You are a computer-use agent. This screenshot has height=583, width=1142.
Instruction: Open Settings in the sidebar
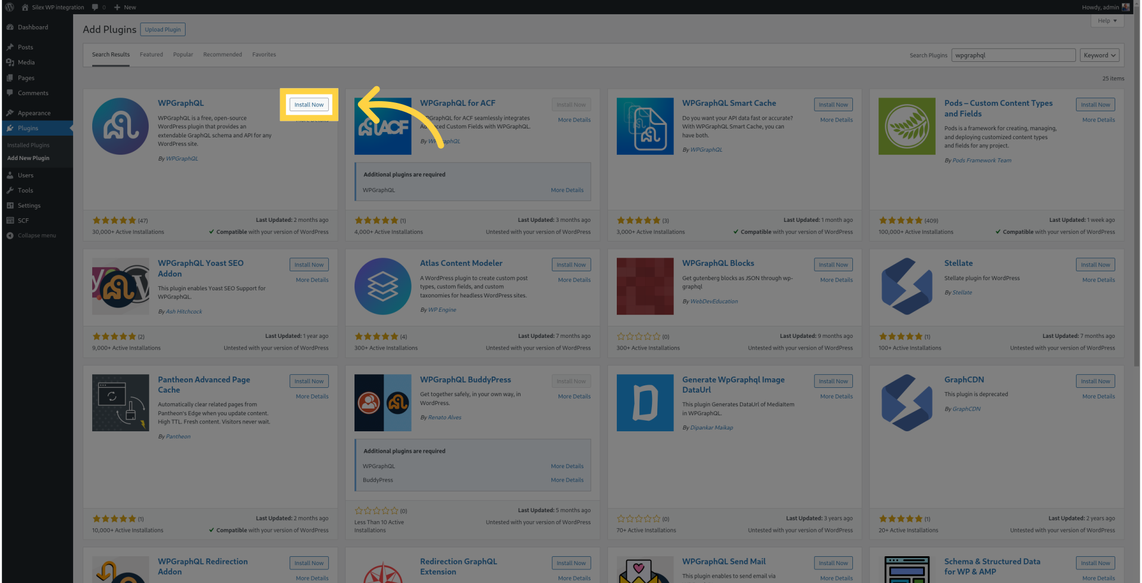click(29, 205)
